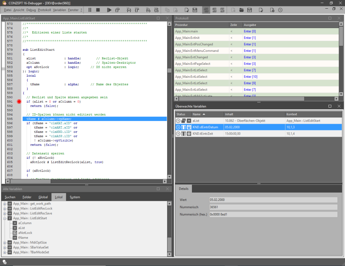Maximize the Überwachte Variablen panel

330,106
